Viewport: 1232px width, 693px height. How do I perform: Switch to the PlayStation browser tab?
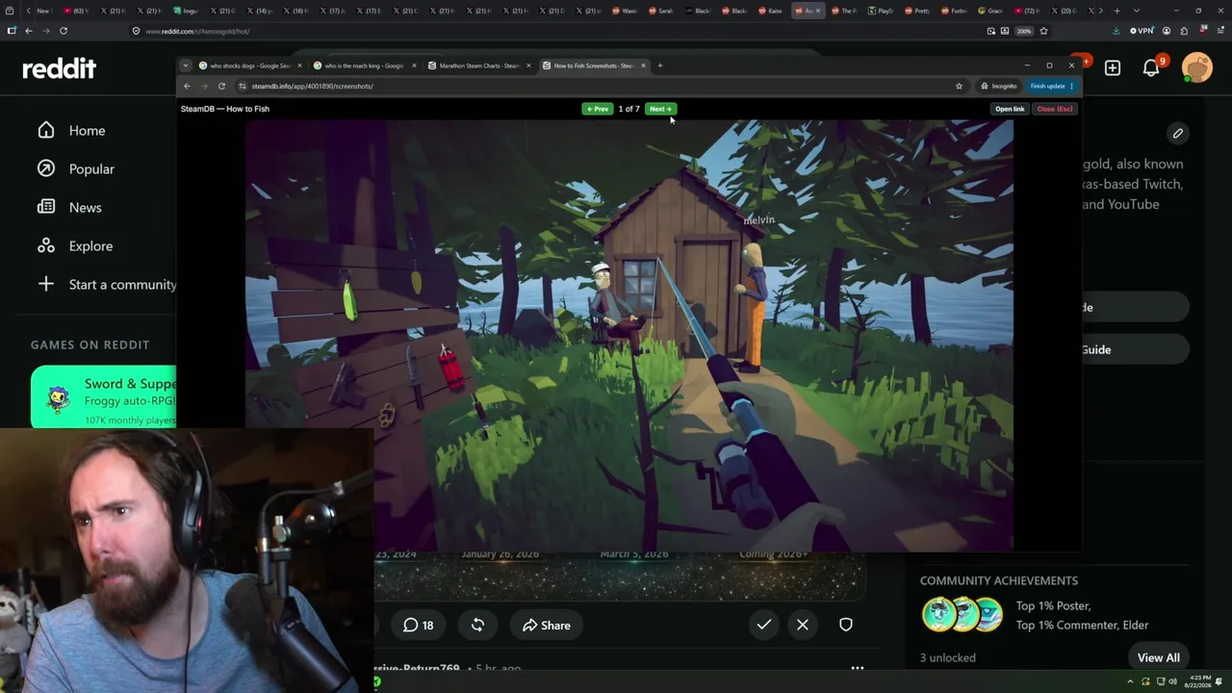click(x=883, y=11)
